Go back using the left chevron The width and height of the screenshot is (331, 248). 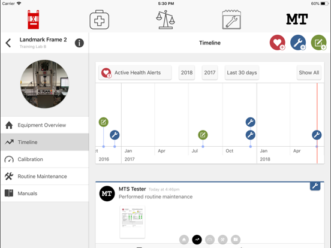(x=8, y=43)
